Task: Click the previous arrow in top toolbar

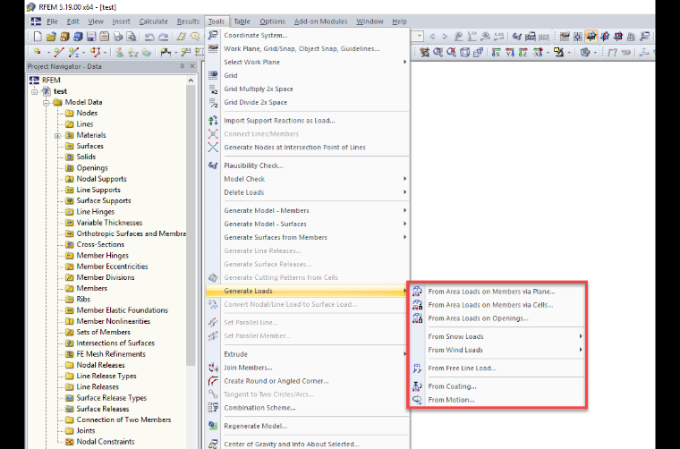Action: (x=432, y=37)
